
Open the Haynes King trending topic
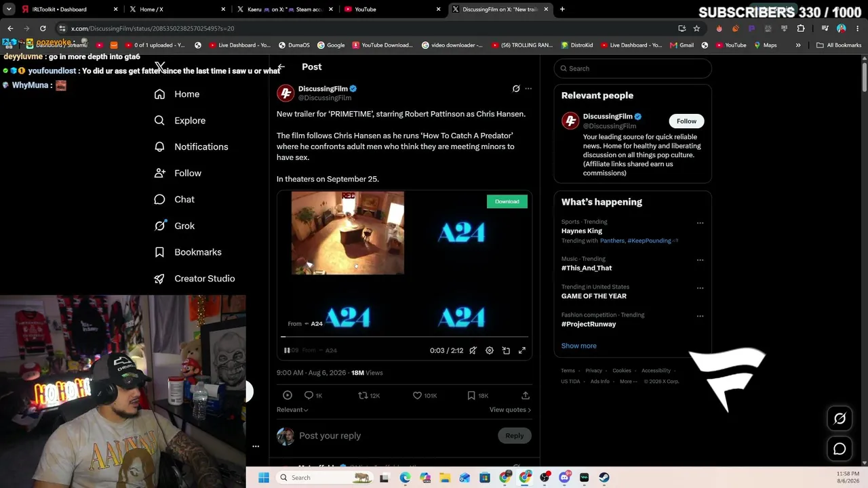click(582, 231)
